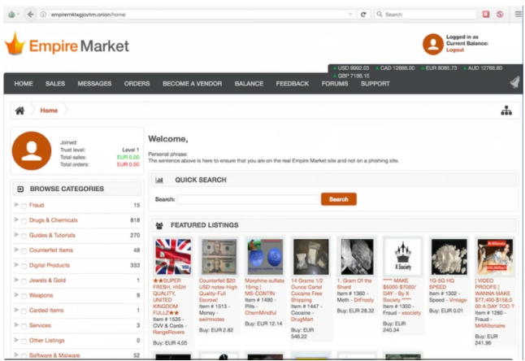This screenshot has width=525, height=361.
Task: Tick the Counterfeit Items checkbox
Action: pos(24,251)
